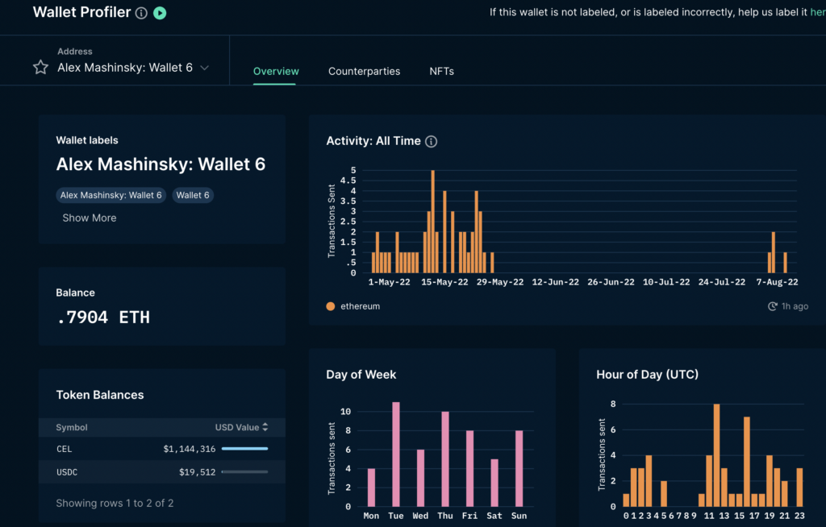Sort token balances by USD Value arrows
This screenshot has height=527, width=826.
(x=265, y=427)
